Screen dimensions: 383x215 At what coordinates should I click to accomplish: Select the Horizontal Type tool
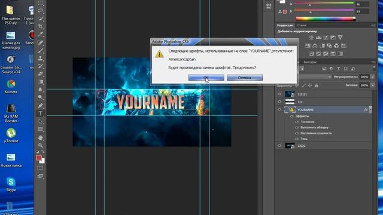[x=41, y=113]
